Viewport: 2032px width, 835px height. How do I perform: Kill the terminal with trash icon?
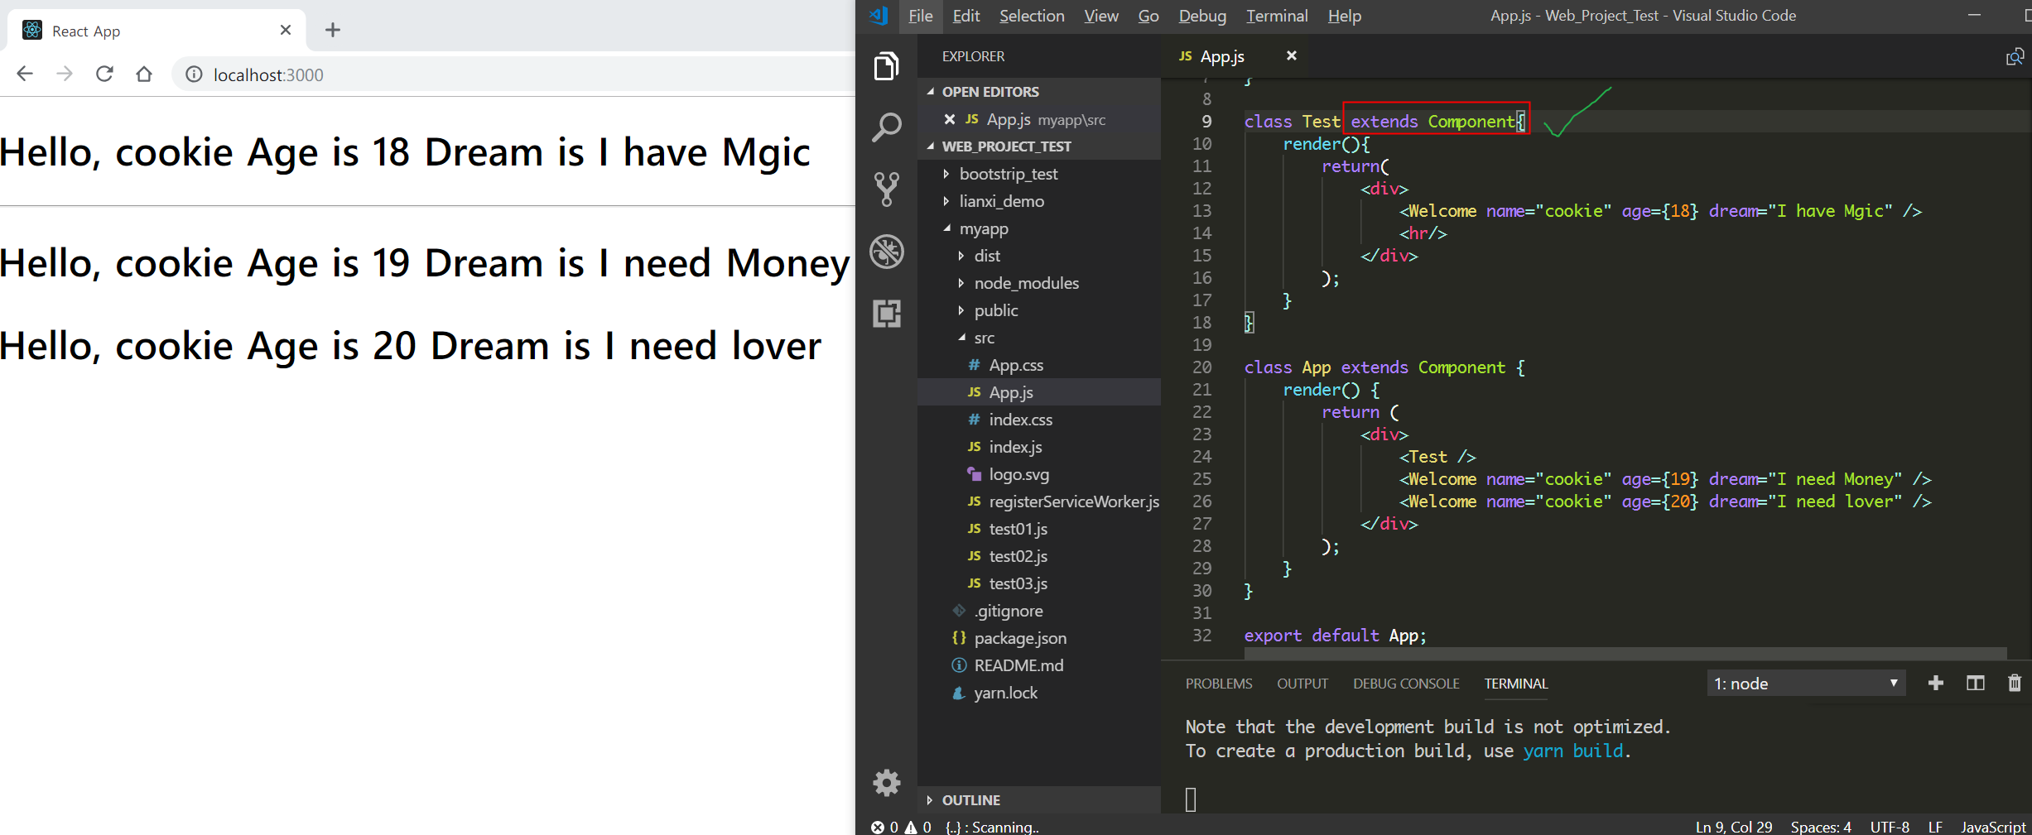tap(2015, 683)
